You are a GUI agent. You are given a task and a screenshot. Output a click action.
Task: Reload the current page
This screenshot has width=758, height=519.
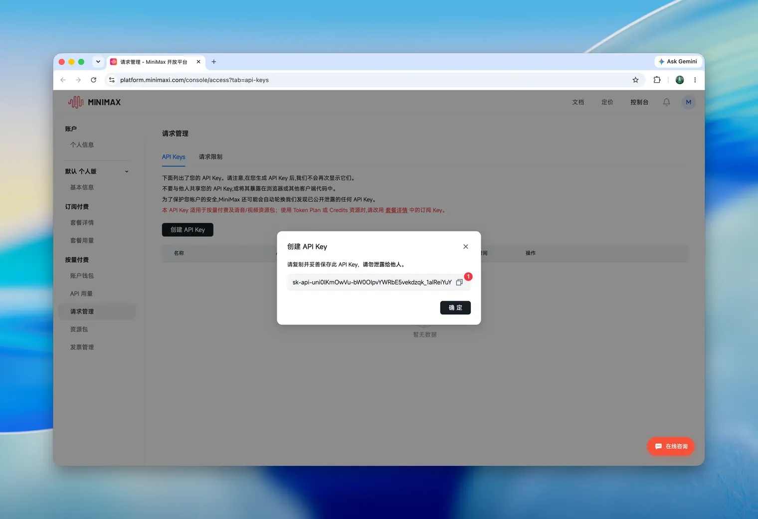pyautogui.click(x=94, y=80)
